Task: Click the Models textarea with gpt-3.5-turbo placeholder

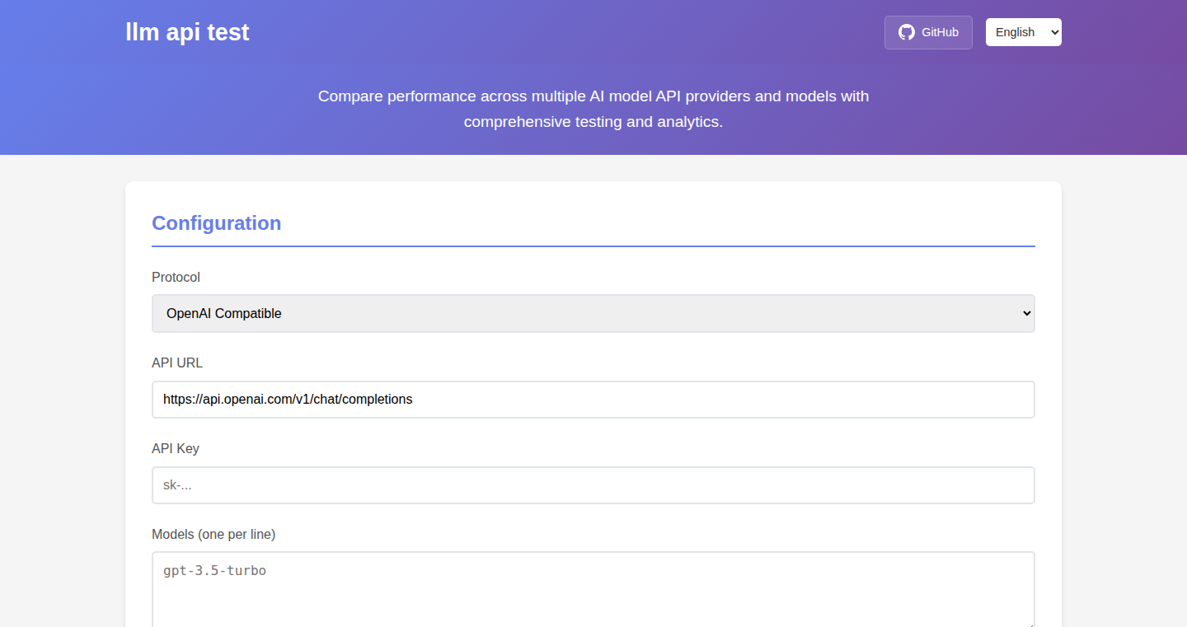Action: [x=593, y=590]
